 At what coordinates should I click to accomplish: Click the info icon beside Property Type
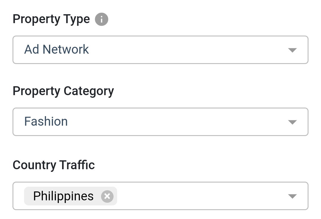point(102,19)
